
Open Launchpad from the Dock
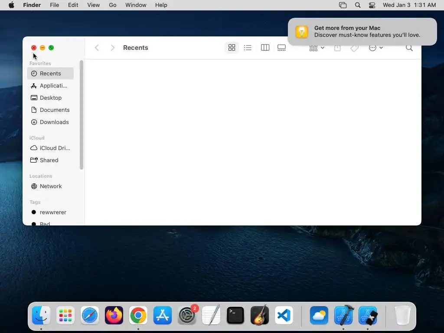click(x=65, y=315)
